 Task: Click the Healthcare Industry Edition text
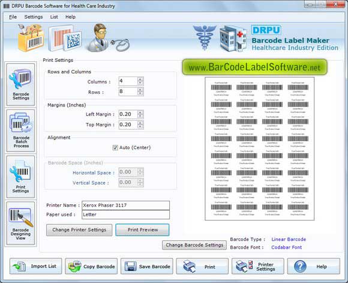pos(295,48)
